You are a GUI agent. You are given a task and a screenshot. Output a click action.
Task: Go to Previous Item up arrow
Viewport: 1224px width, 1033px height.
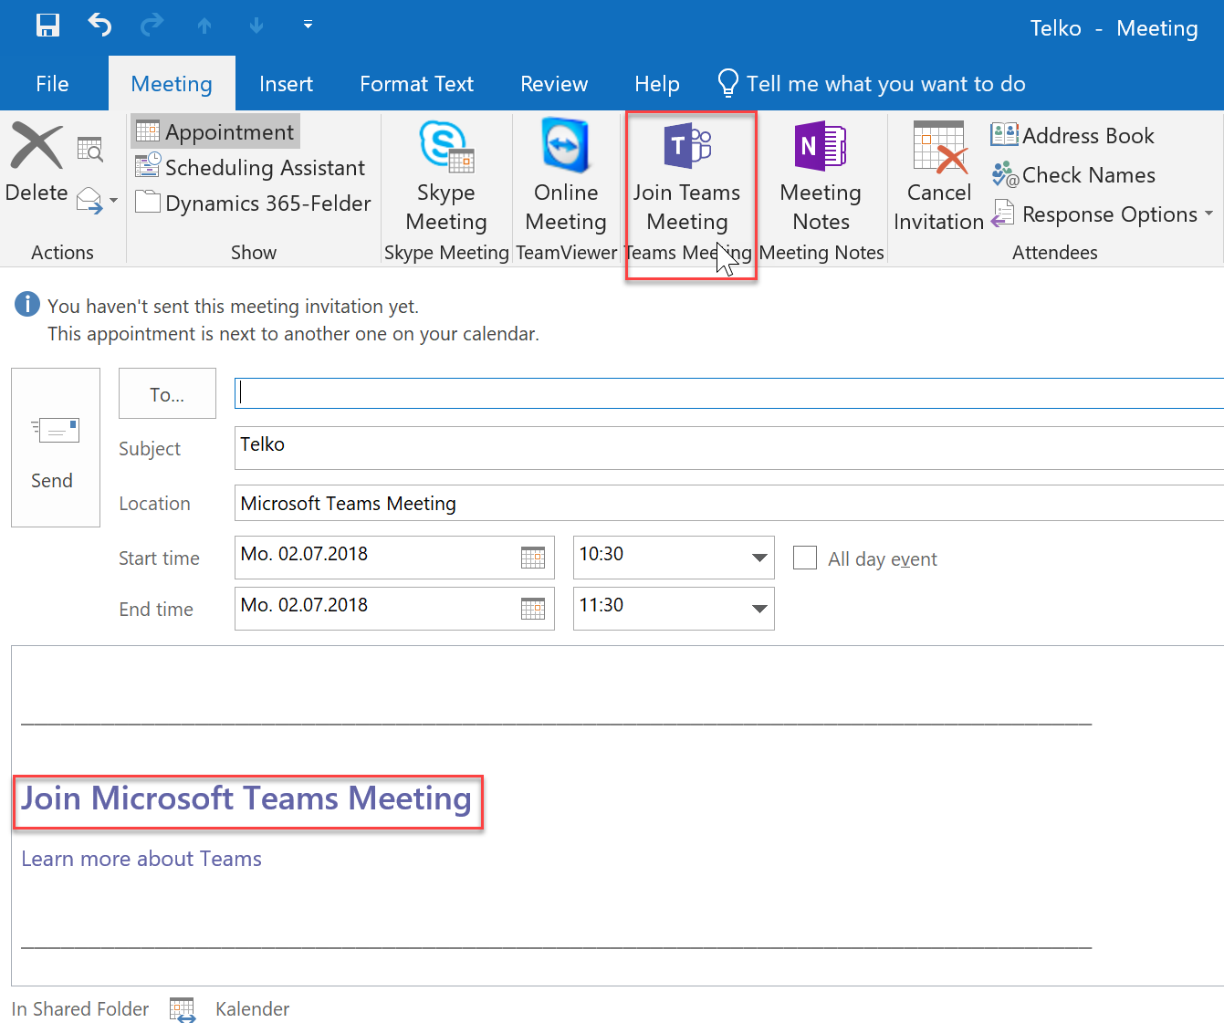tap(204, 26)
